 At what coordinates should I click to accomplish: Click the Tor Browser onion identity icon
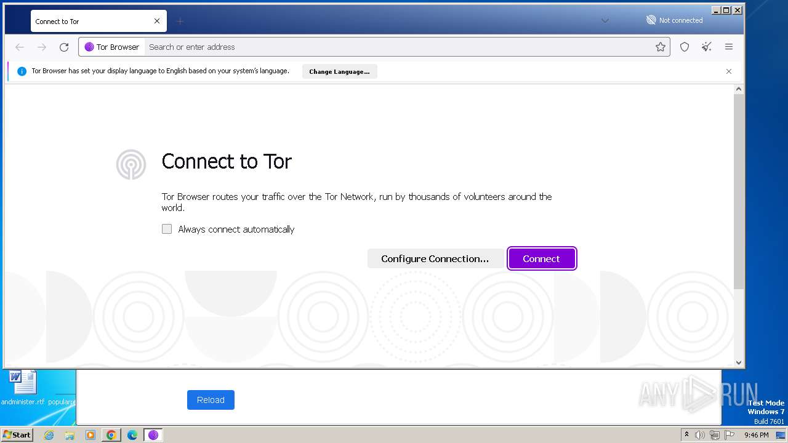click(89, 47)
